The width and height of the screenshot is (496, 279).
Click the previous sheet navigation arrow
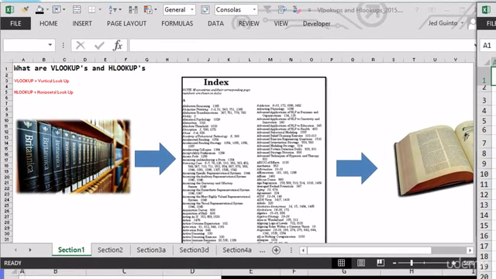coord(15,250)
